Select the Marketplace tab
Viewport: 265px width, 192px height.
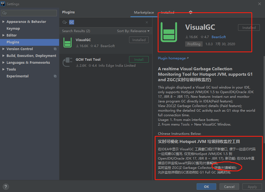(x=144, y=12)
